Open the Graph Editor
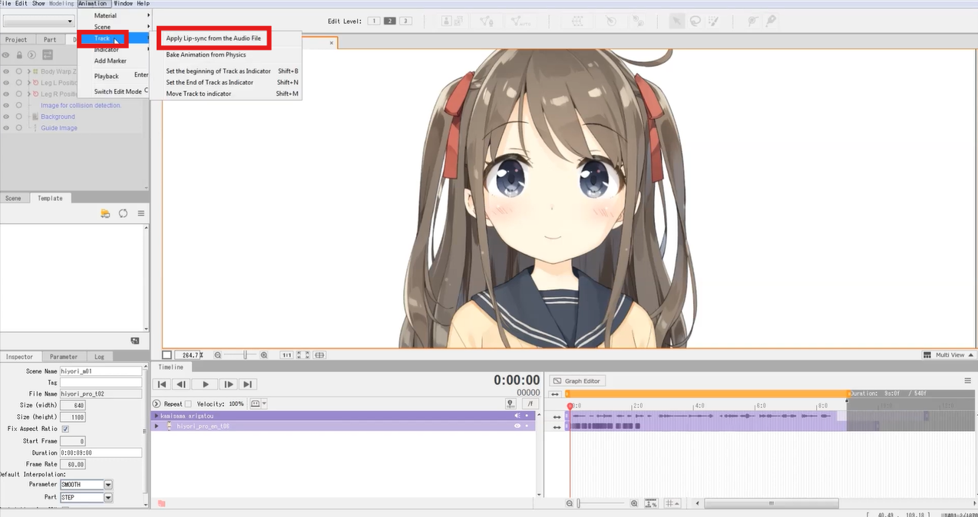 (x=578, y=380)
